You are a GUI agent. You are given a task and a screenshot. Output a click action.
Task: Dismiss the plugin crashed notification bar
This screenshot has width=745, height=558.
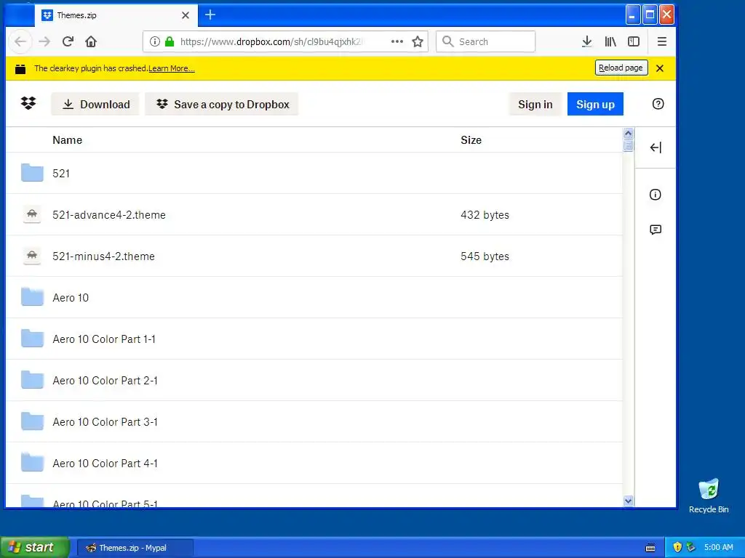660,68
